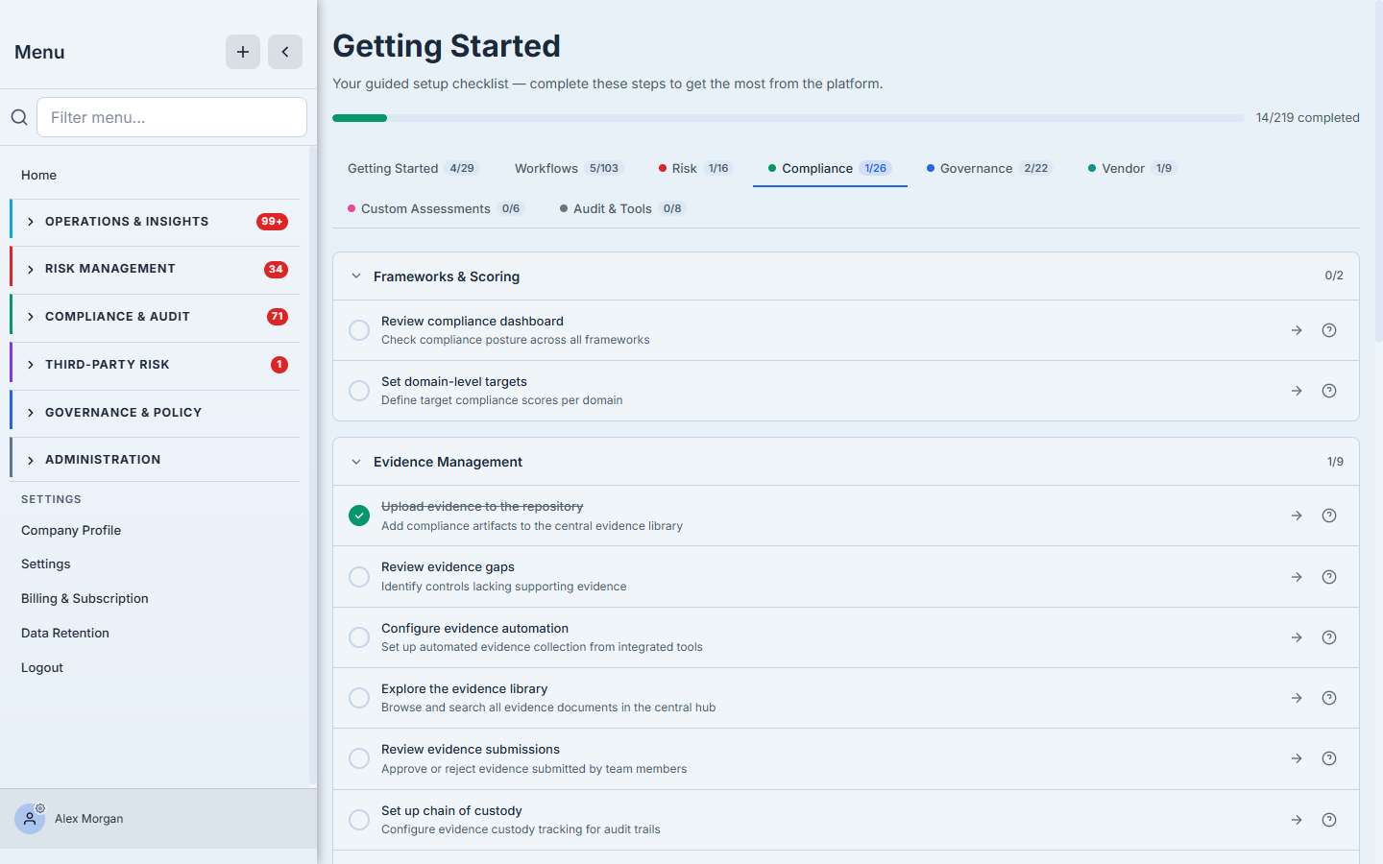Switch to Audit & Tools tab
Image resolution: width=1383 pixels, height=864 pixels.
(622, 208)
